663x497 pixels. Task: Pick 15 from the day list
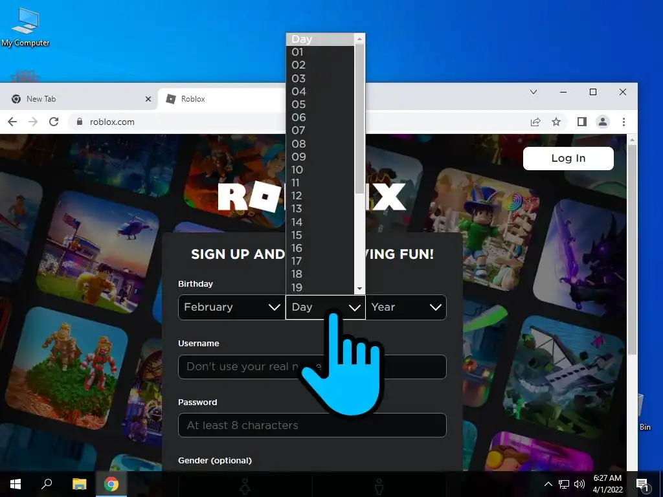click(x=320, y=235)
